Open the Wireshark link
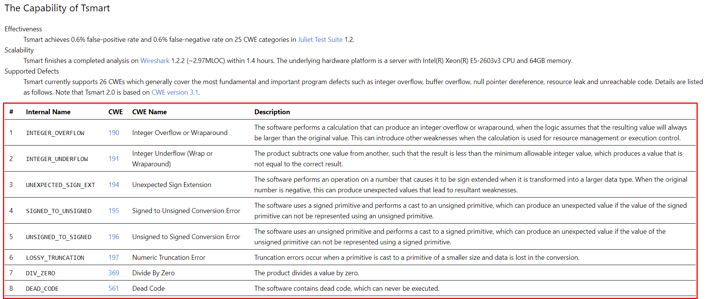The width and height of the screenshot is (706, 299). [x=155, y=61]
